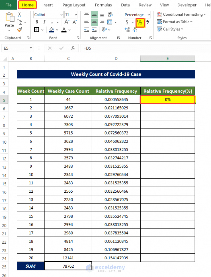The height and width of the screenshot is (277, 211).
Task: Open the Calibri font name dropdown
Action: click(62, 15)
